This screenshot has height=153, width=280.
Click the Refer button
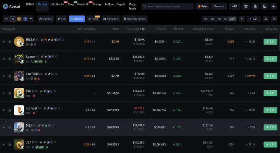point(202,7)
